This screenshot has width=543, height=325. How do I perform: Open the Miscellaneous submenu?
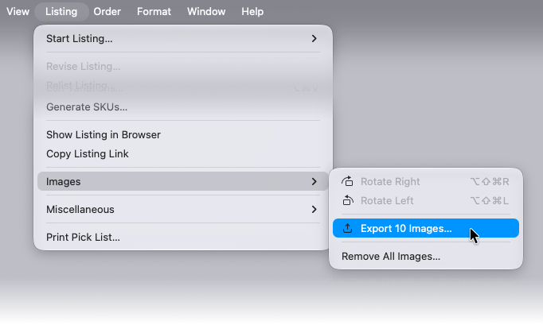click(183, 209)
